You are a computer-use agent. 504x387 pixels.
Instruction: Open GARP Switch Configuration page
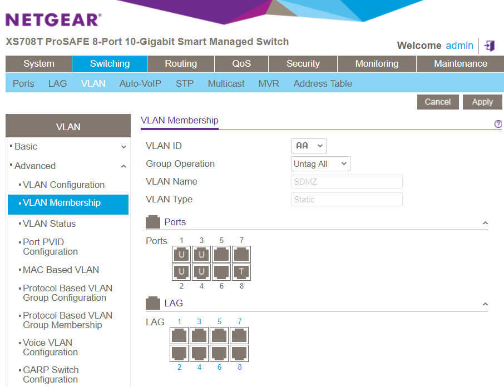pos(51,375)
